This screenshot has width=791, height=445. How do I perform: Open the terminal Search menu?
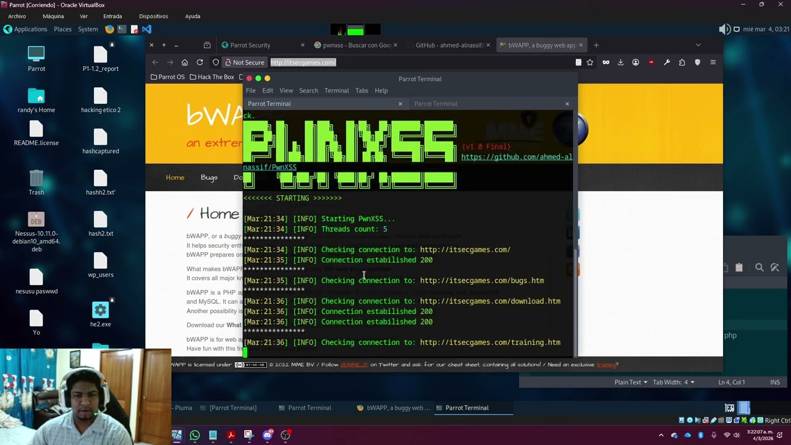tap(308, 91)
